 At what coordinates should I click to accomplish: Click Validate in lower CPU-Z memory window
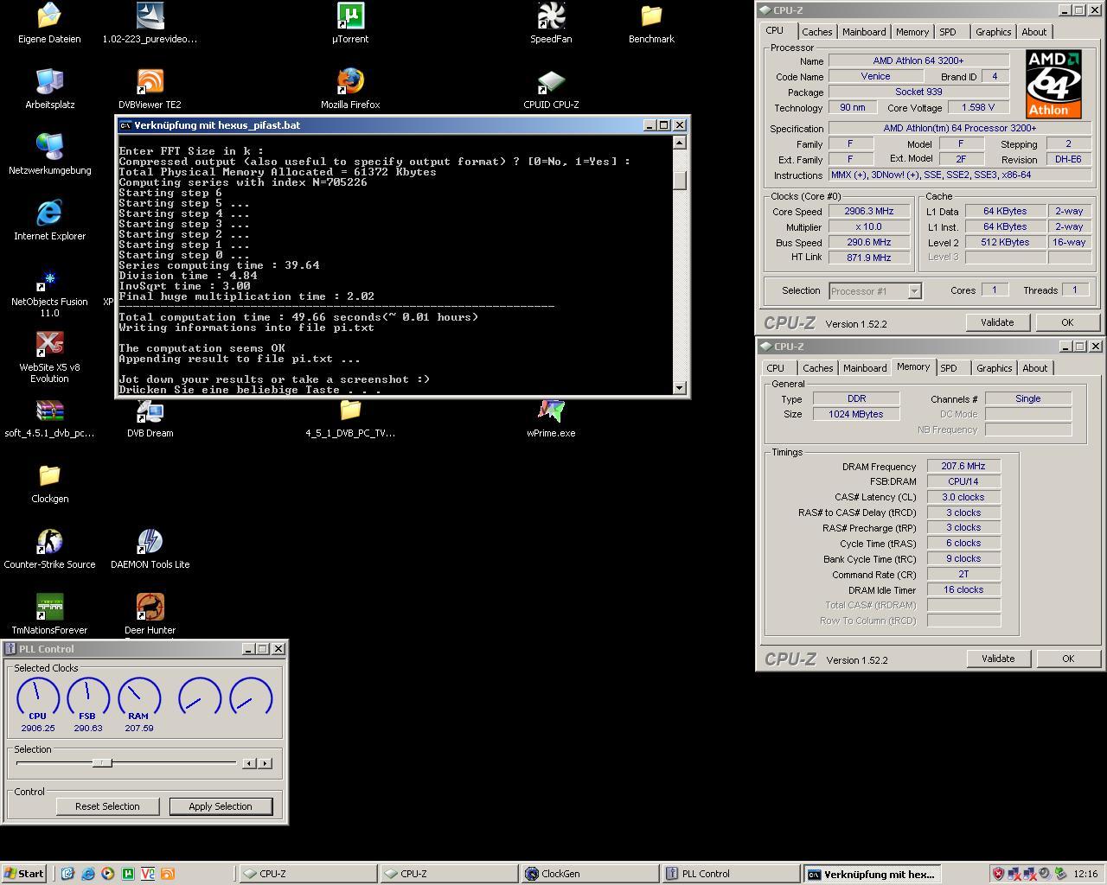pyautogui.click(x=998, y=659)
